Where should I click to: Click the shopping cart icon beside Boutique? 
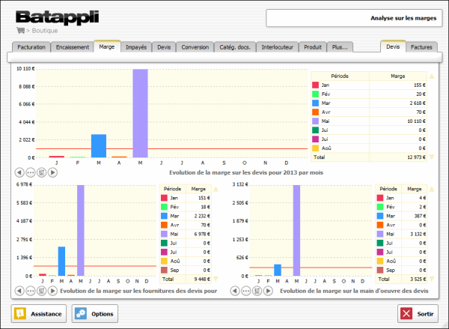20,31
